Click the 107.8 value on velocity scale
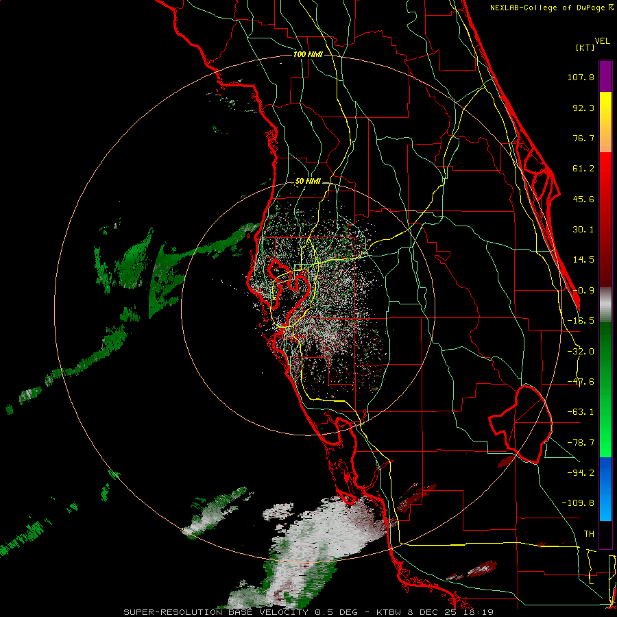Image resolution: width=617 pixels, height=617 pixels. click(x=581, y=77)
